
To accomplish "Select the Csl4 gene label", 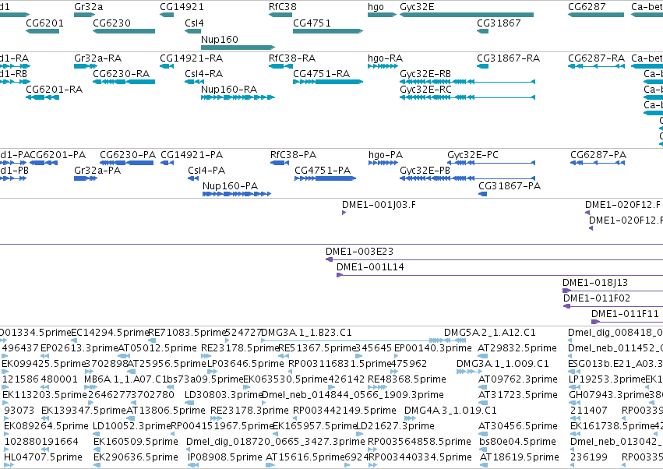I will [x=194, y=23].
